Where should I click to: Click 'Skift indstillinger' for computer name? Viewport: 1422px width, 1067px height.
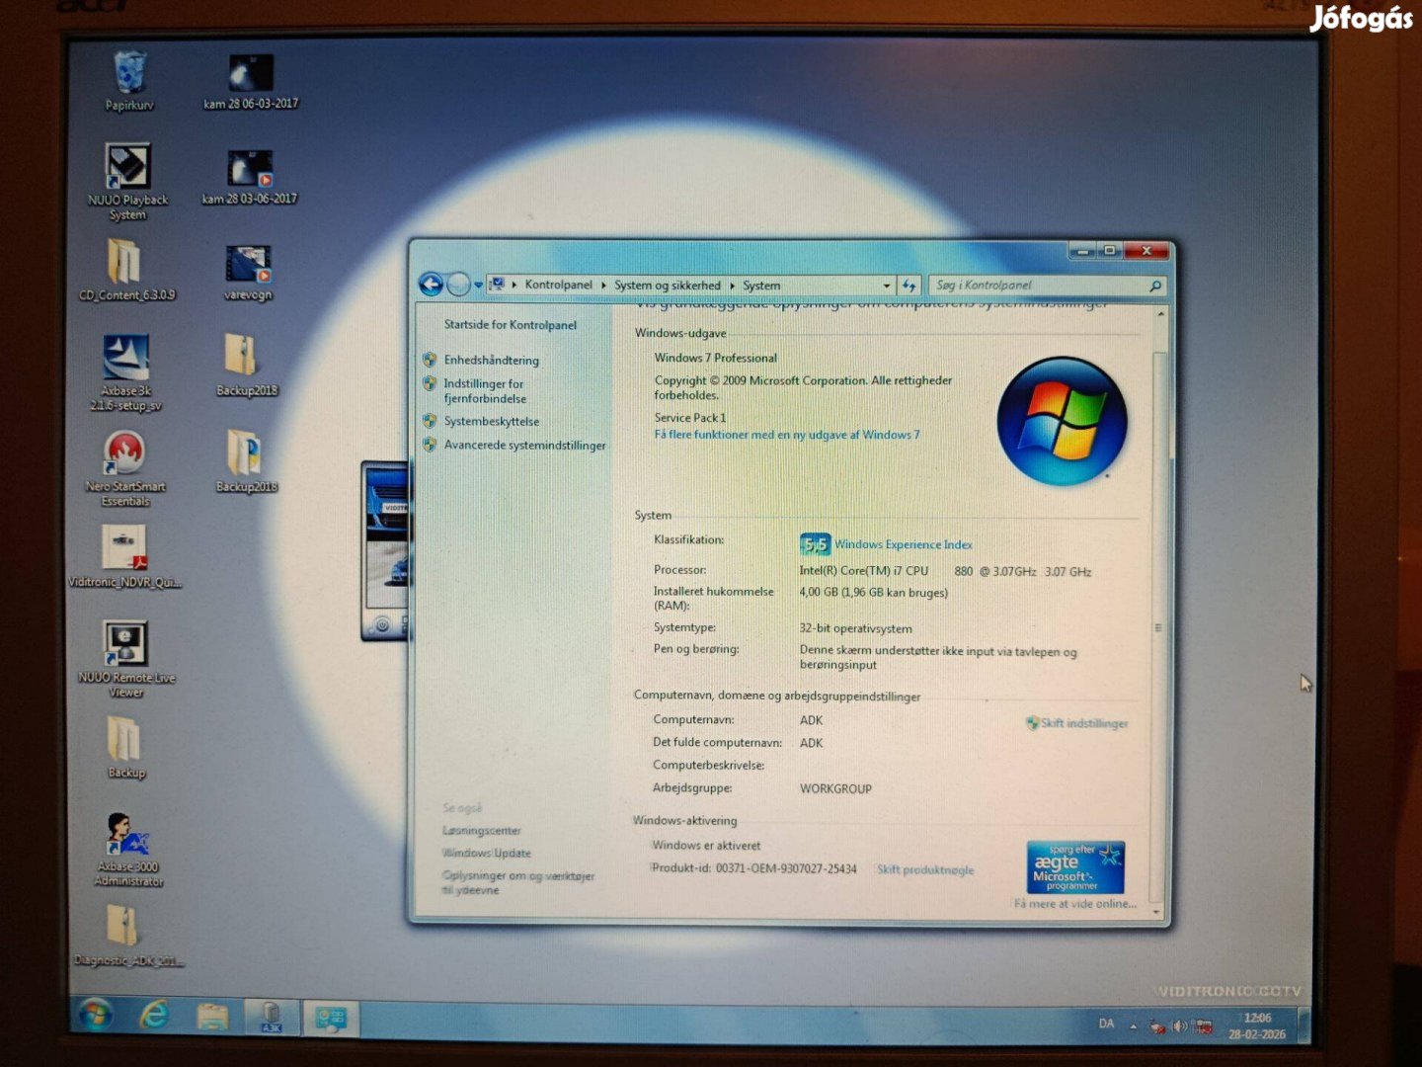[x=1083, y=723]
